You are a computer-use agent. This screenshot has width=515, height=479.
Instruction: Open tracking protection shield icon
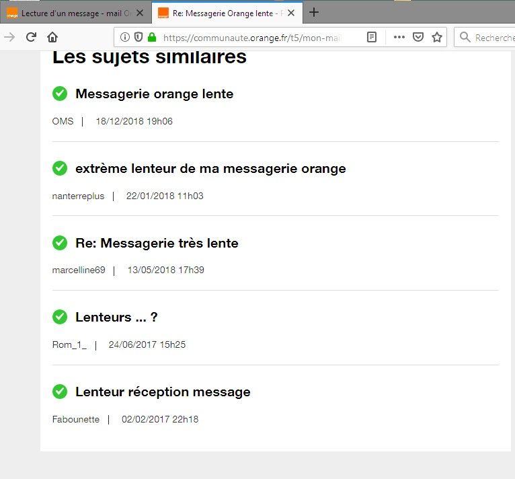point(138,37)
